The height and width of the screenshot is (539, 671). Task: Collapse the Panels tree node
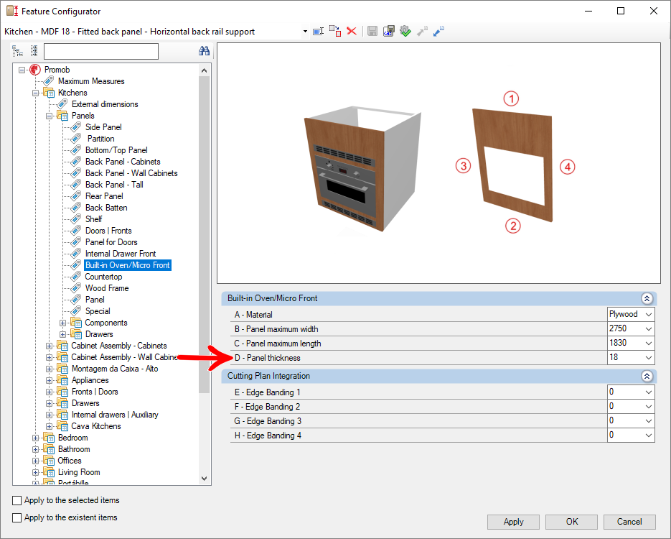[x=50, y=116]
